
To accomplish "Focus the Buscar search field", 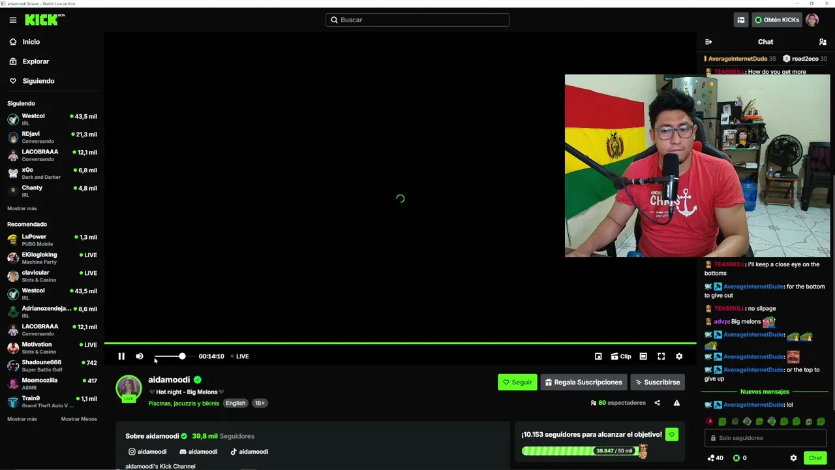I will [417, 20].
